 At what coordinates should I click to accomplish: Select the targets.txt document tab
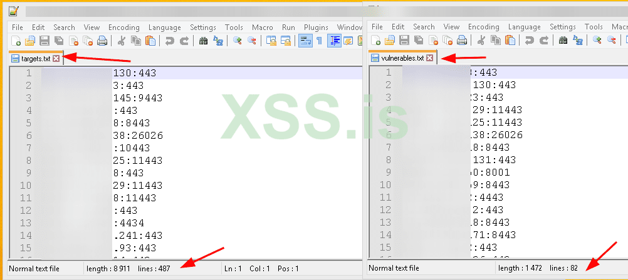coord(36,59)
